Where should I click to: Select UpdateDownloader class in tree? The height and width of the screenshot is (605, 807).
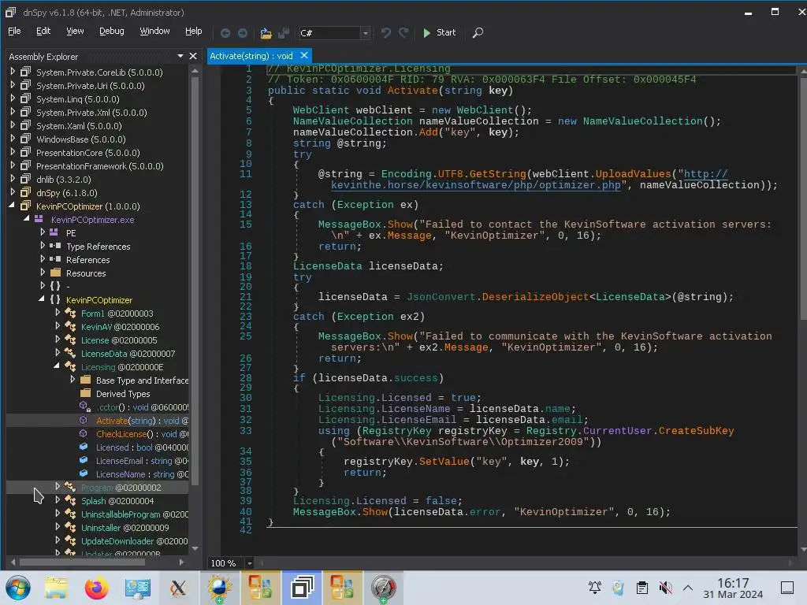tap(134, 540)
